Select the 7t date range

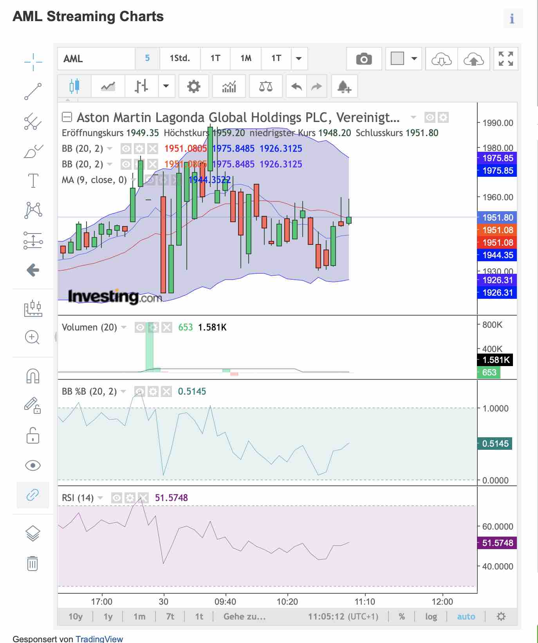170,616
